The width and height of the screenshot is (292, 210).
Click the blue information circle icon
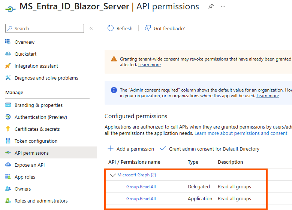pyautogui.click(x=114, y=90)
